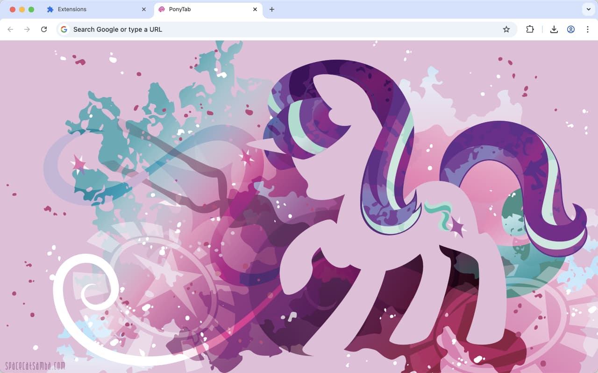Select the PonyTab tab
Screen dimensions: 598x373
click(208, 9)
